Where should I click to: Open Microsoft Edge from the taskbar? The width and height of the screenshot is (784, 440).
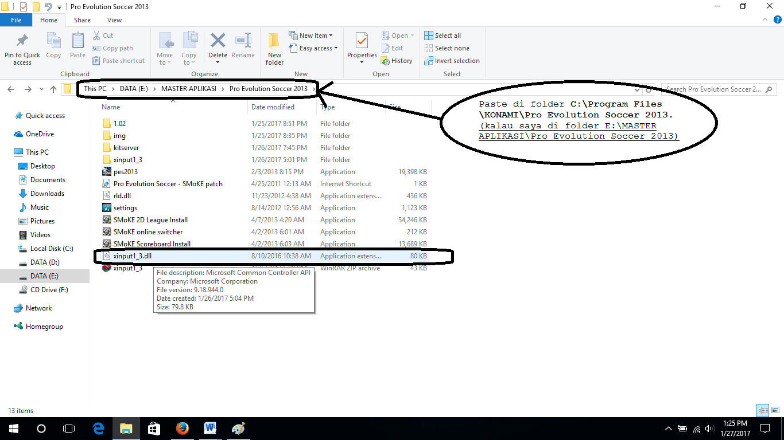point(98,429)
